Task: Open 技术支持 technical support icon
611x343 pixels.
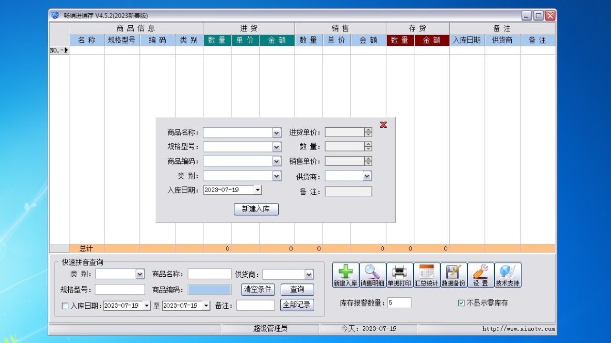Action: [507, 274]
